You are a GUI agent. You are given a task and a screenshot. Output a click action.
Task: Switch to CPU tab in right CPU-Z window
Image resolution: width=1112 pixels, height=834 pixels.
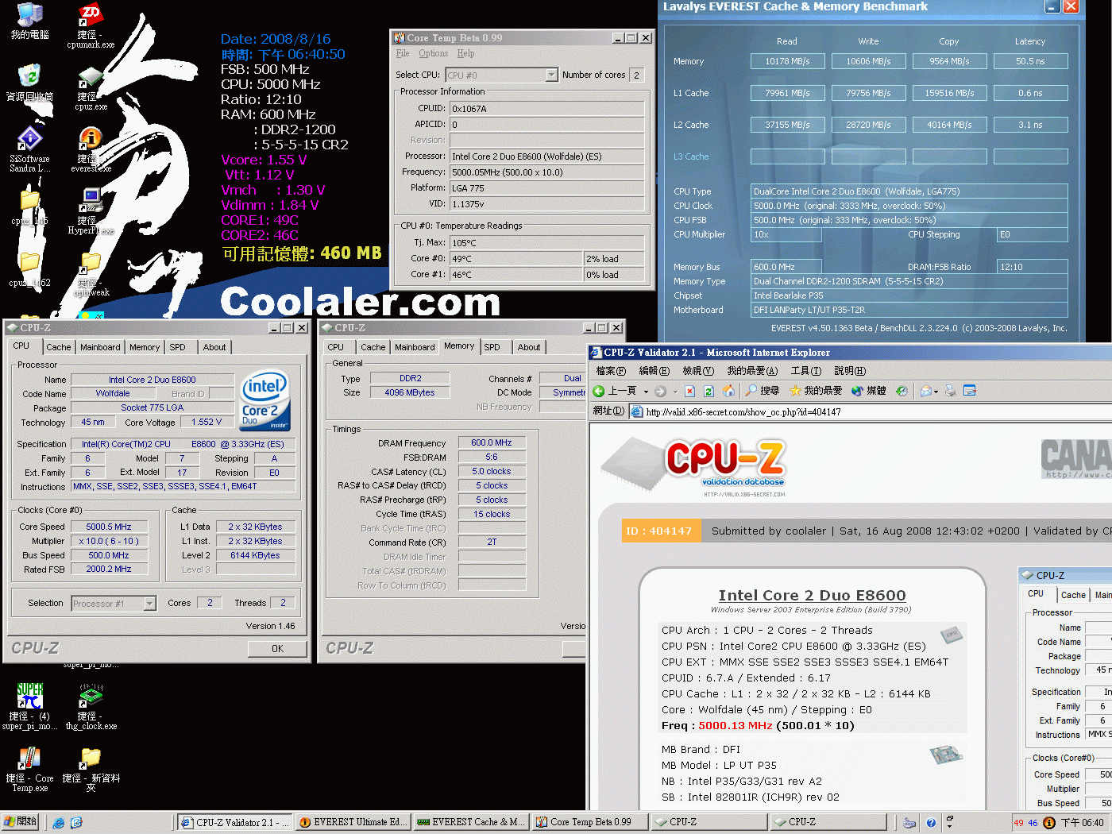tap(336, 347)
